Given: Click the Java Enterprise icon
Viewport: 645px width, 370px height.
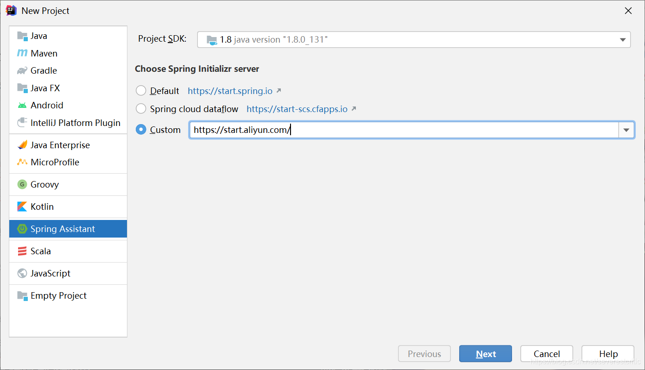Looking at the screenshot, I should point(22,145).
